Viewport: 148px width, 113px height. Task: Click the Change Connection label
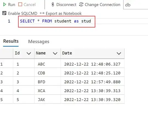pos(103,5)
